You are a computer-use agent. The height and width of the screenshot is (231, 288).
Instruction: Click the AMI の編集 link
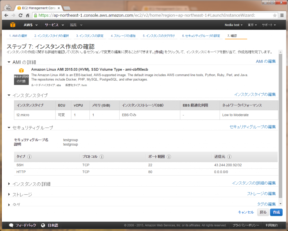[266, 62]
